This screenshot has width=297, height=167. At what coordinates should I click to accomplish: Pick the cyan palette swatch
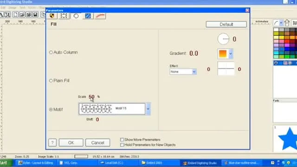(x=276, y=53)
